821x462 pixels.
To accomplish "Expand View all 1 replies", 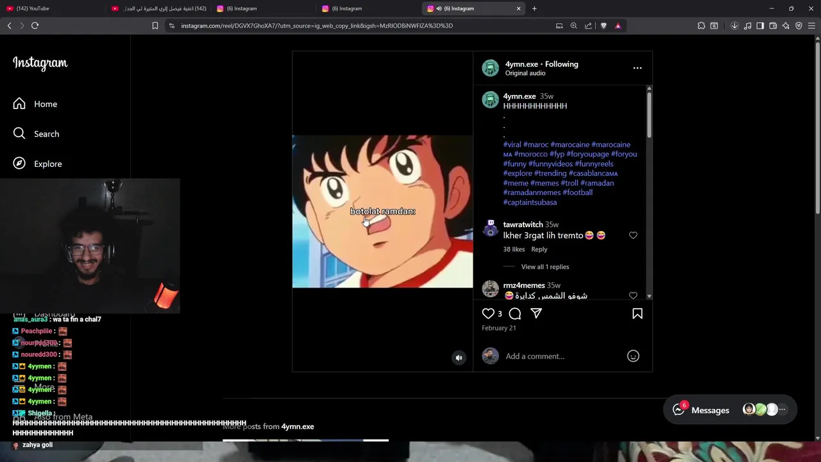I will 545,267.
